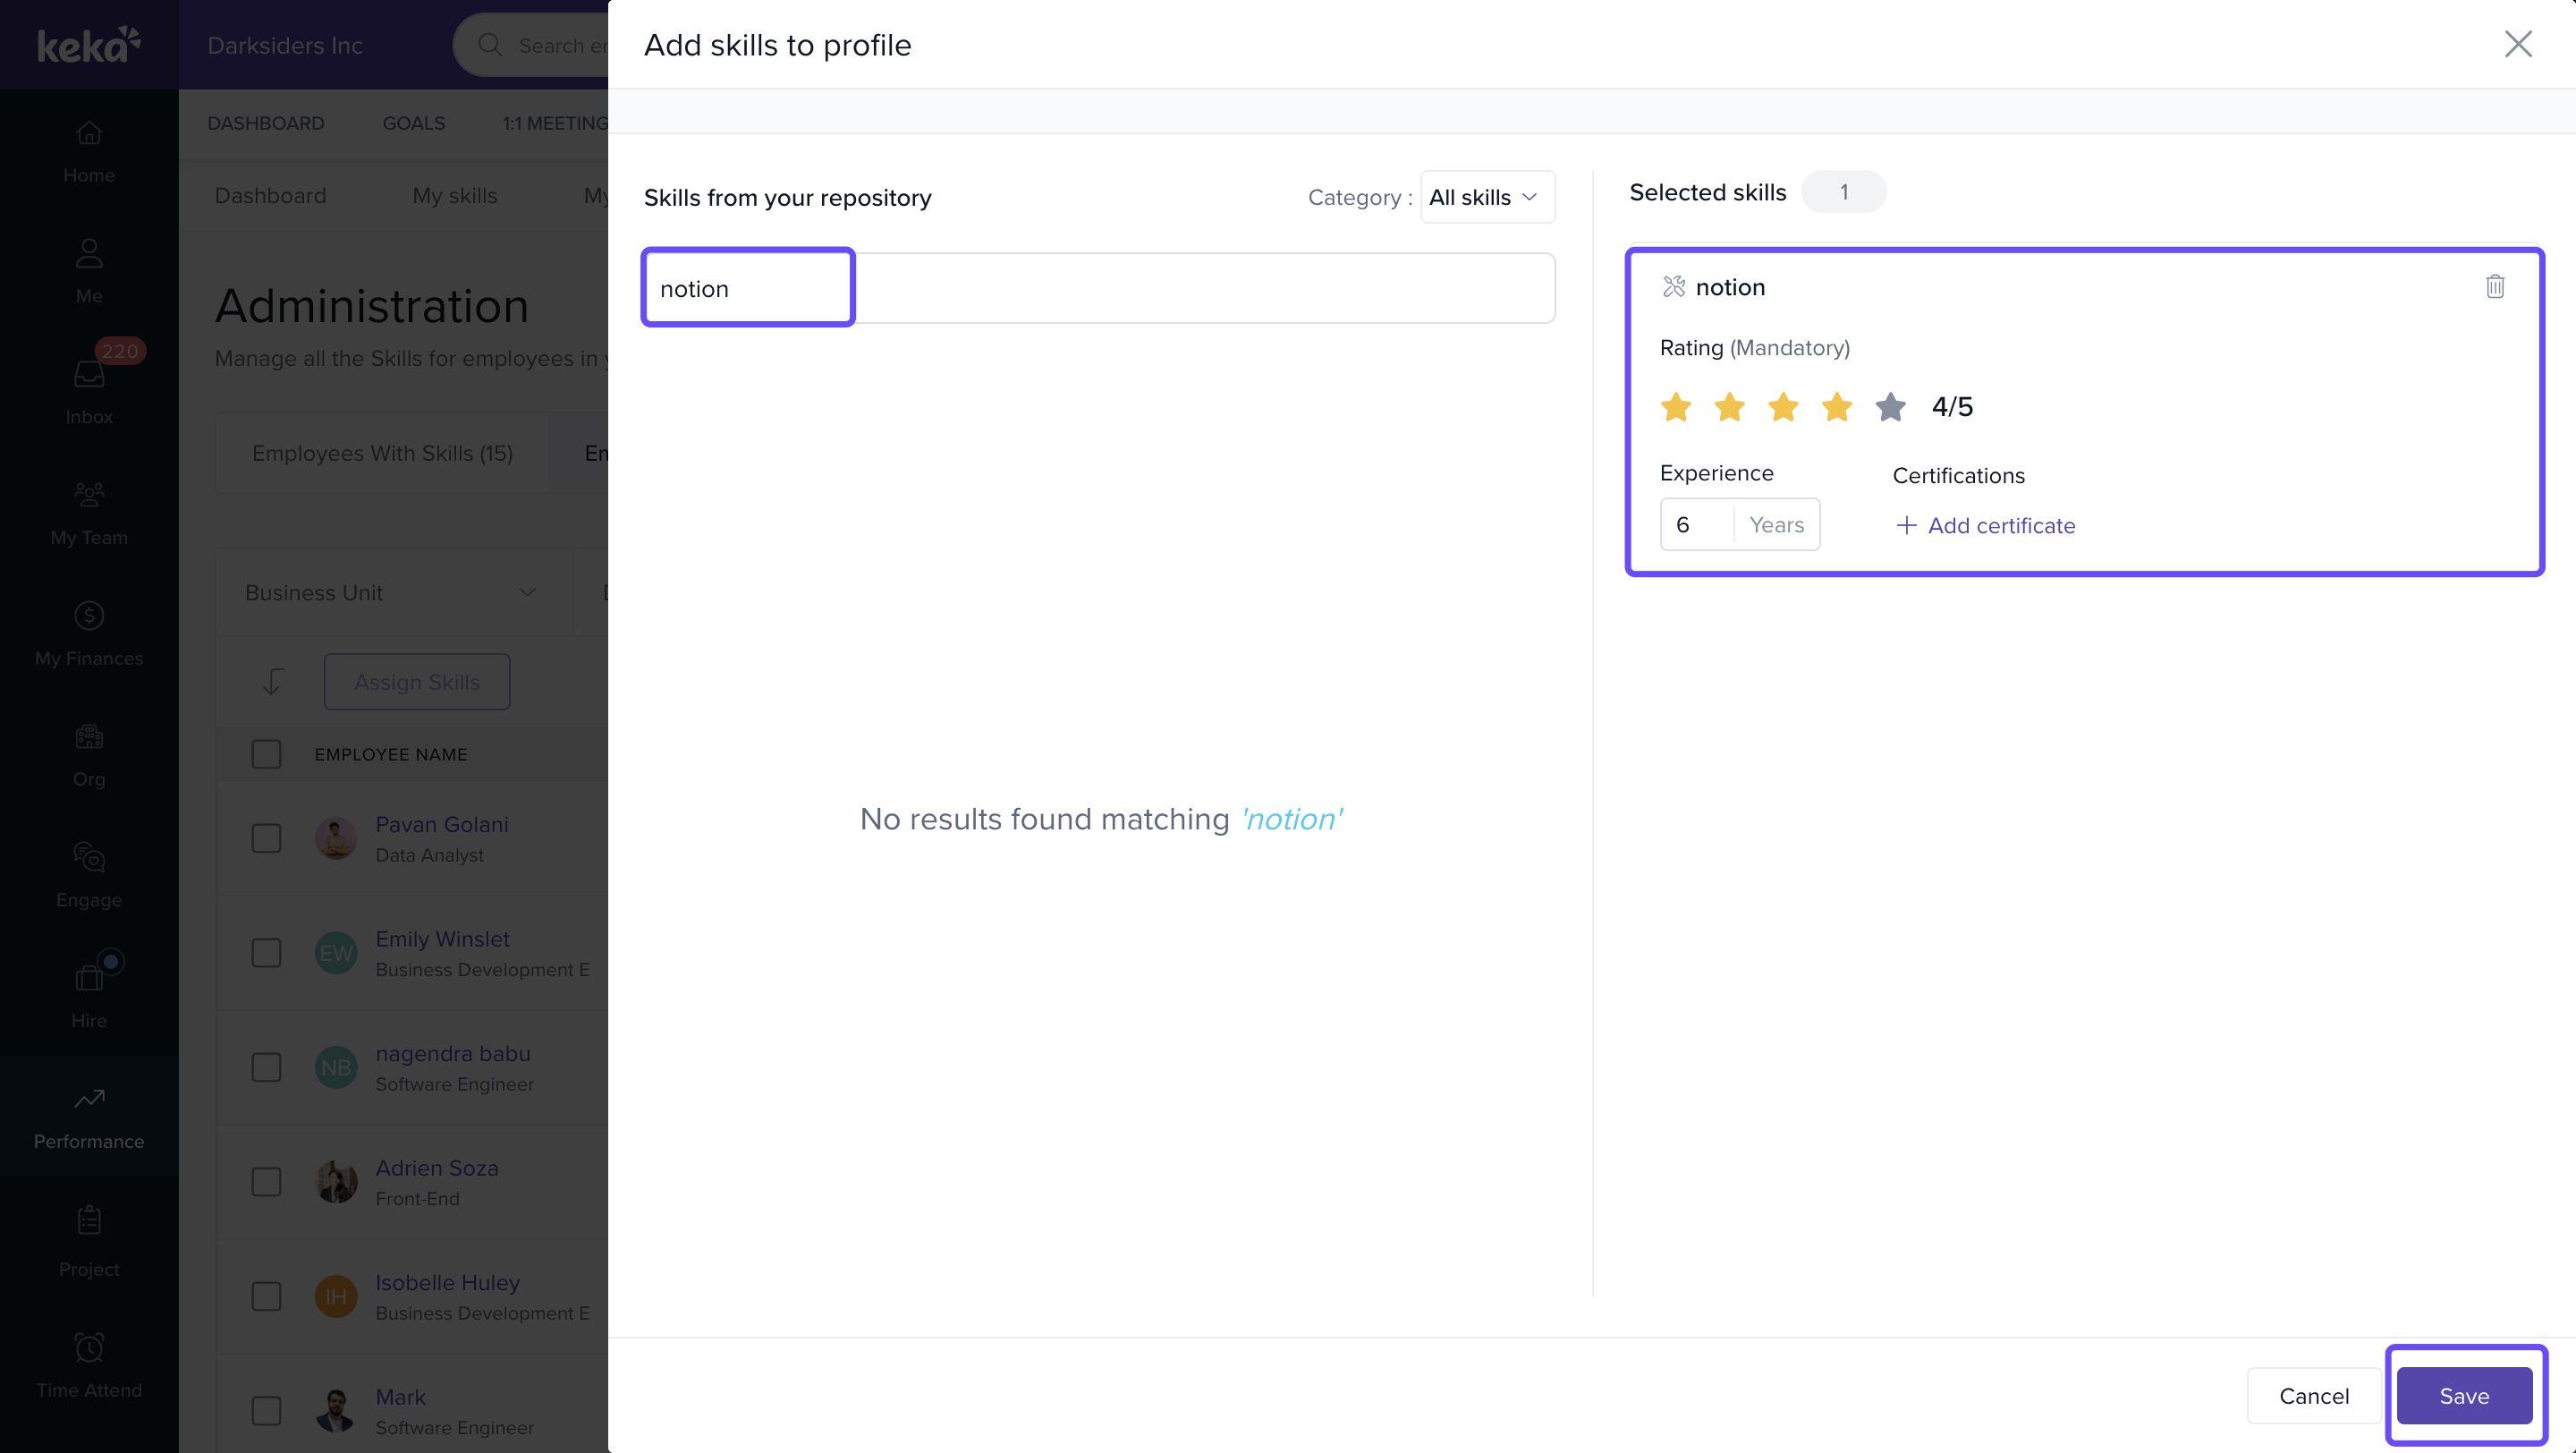Click the Experience years input field
The image size is (2576, 1453).
pyautogui.click(x=1698, y=525)
